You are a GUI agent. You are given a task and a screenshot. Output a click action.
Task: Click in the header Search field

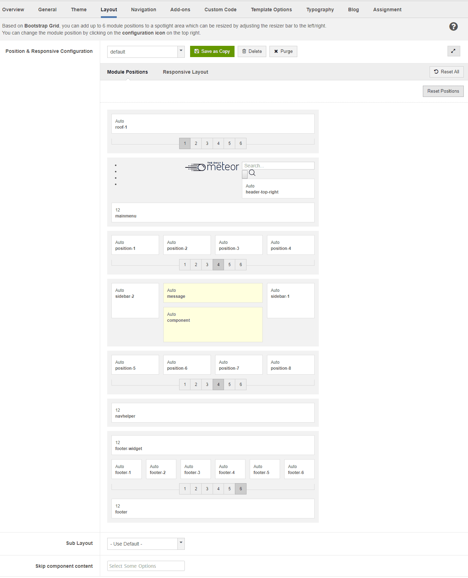coord(278,166)
